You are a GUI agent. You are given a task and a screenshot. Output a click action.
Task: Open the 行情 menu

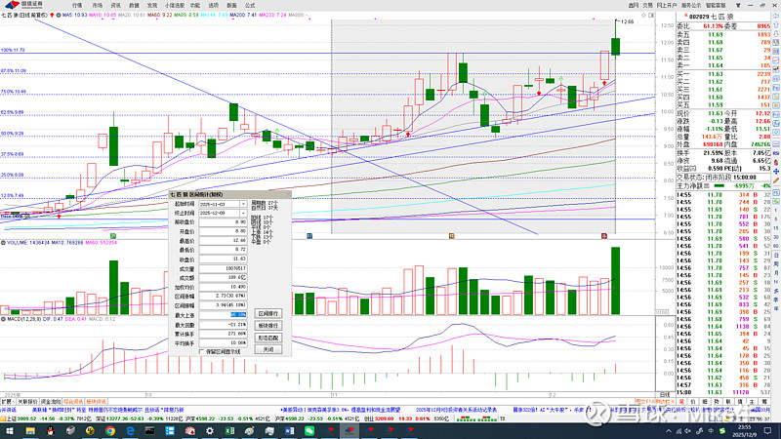77,5
